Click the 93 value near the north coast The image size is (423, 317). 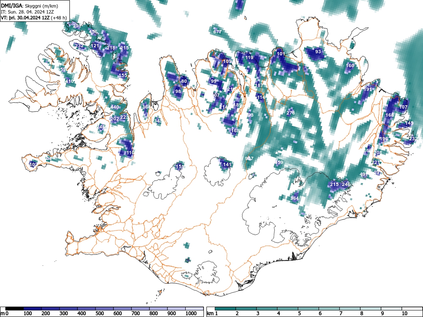click(x=318, y=51)
